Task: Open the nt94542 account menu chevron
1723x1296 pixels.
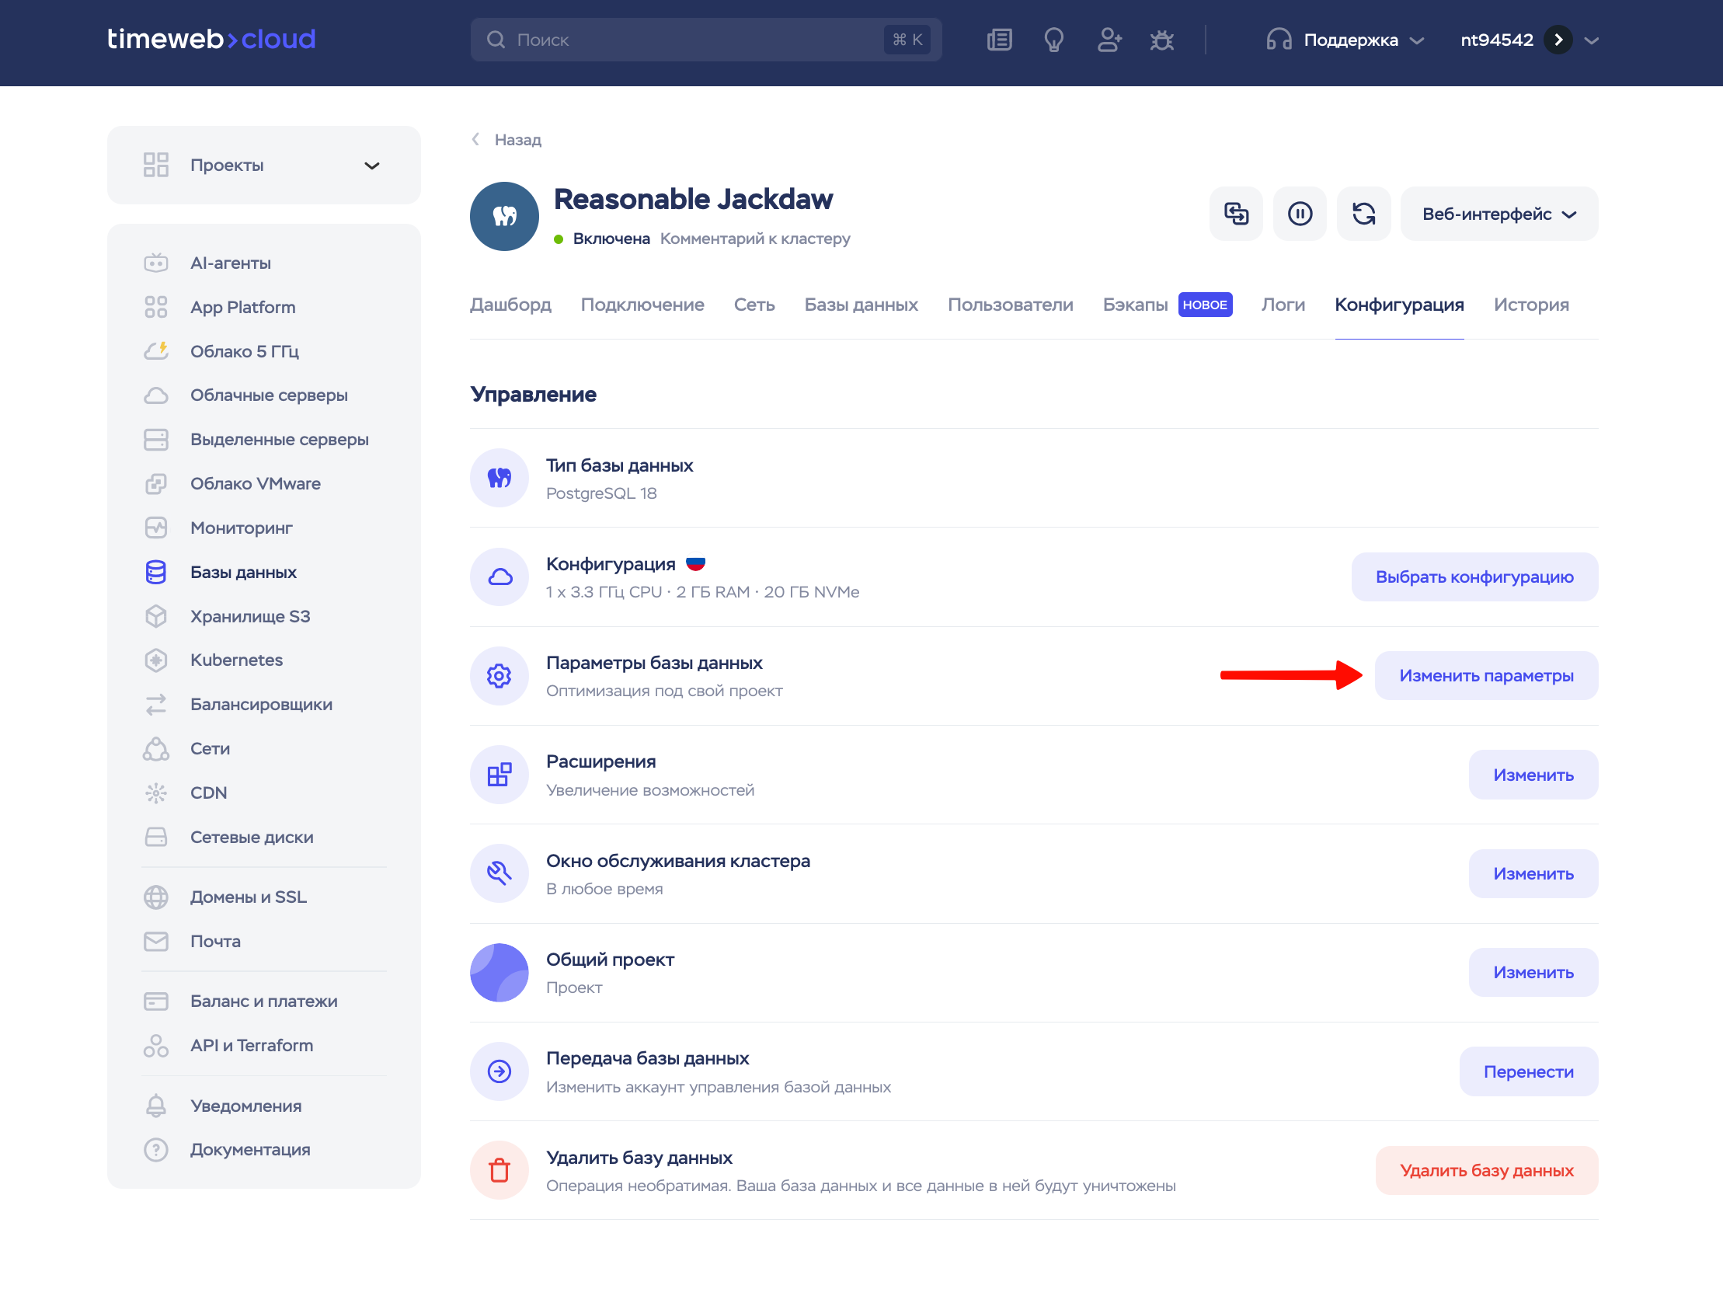Action: [x=1592, y=40]
